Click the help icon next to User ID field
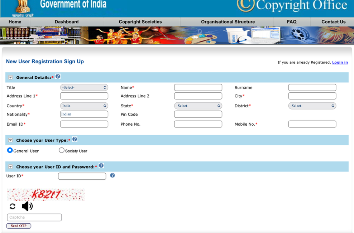354x233 pixels. pos(113,175)
